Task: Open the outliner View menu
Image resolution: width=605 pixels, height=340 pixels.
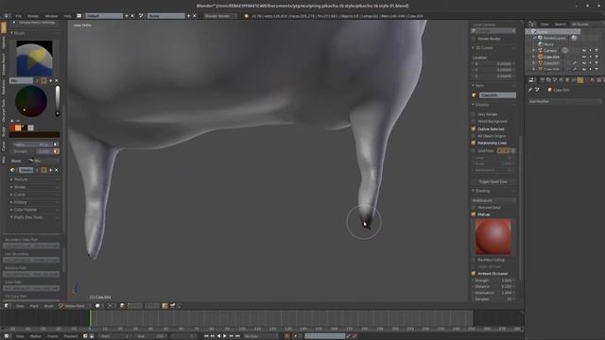Action: click(544, 25)
